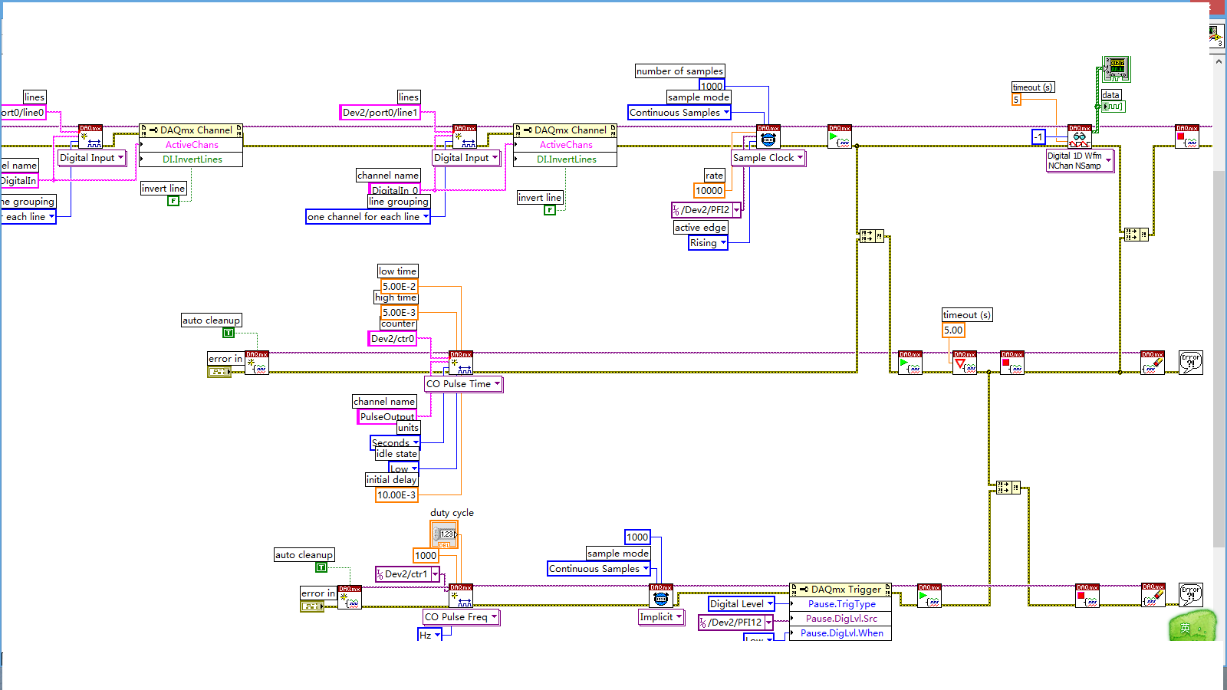Click the DAQmx Timing node above Implicit selector
The image size is (1227, 690).
661,596
